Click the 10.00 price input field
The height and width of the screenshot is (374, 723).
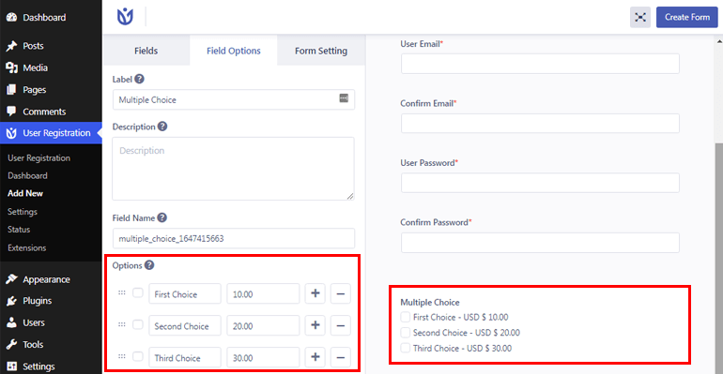click(x=263, y=294)
